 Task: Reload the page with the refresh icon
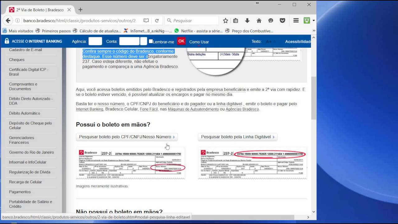(157, 21)
